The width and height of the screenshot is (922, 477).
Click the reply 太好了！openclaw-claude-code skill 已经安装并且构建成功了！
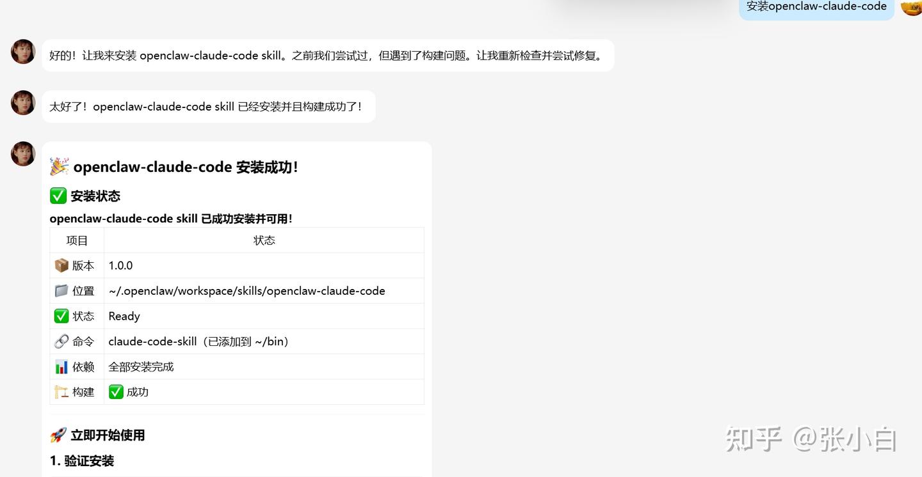tap(209, 107)
